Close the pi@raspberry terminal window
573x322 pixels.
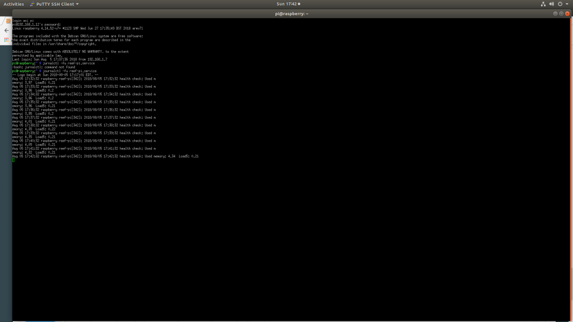[x=567, y=13]
